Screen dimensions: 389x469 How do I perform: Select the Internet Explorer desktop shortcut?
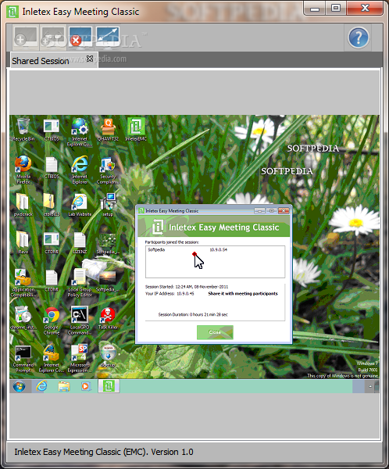[x=80, y=170]
